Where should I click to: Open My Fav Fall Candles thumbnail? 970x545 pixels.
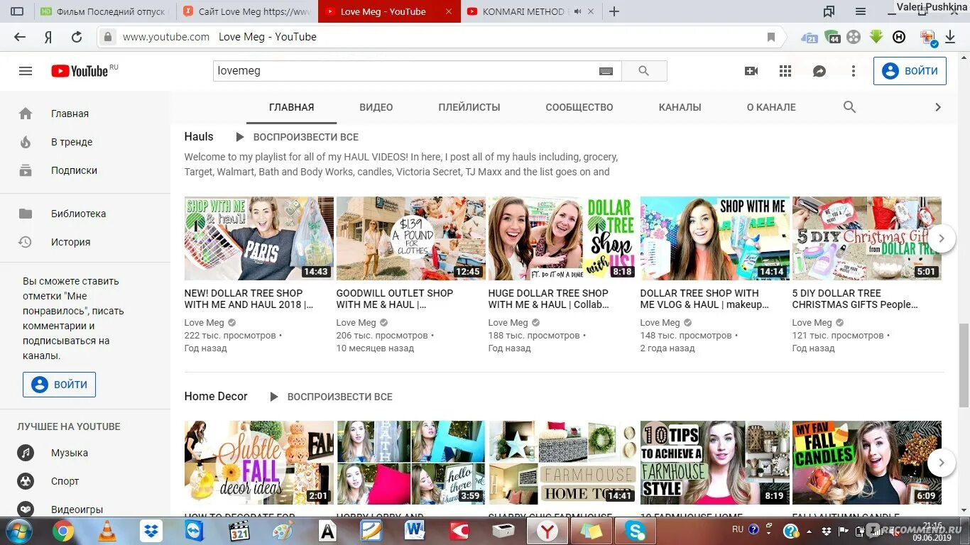pos(867,463)
